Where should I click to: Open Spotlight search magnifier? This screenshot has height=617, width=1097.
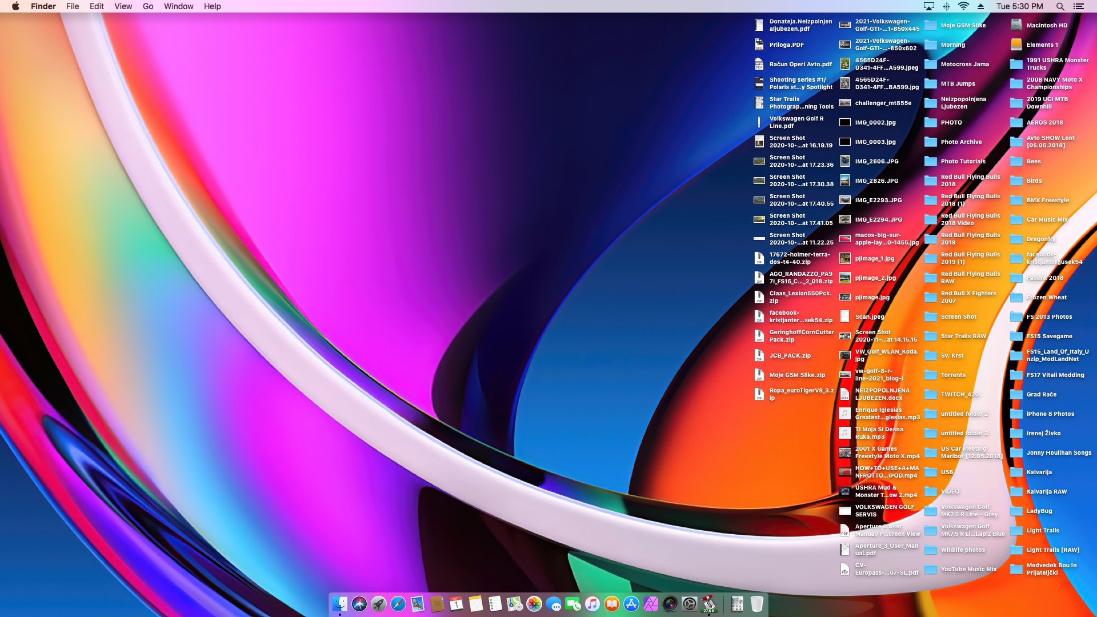coord(1060,6)
